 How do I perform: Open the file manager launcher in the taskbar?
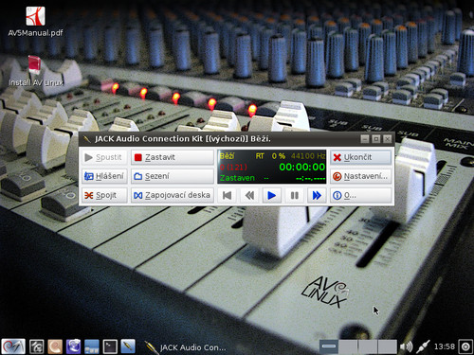[37, 346]
